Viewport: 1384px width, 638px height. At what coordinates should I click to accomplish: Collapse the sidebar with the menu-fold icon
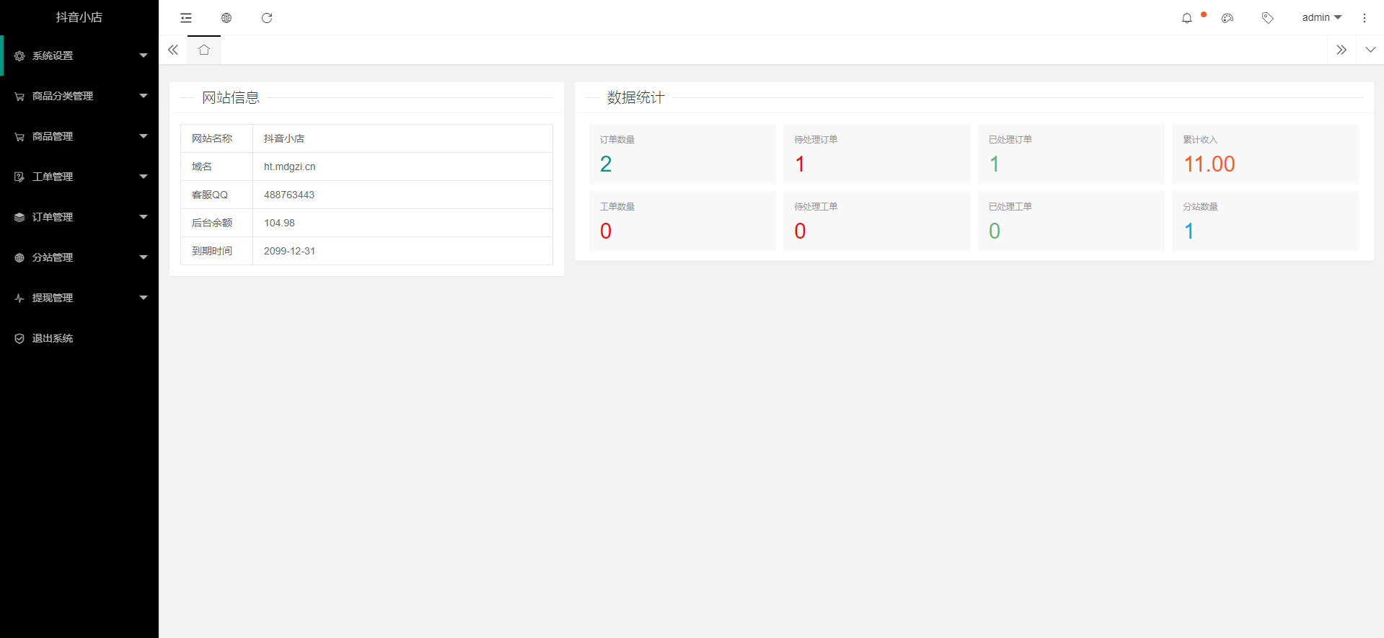[x=186, y=18]
